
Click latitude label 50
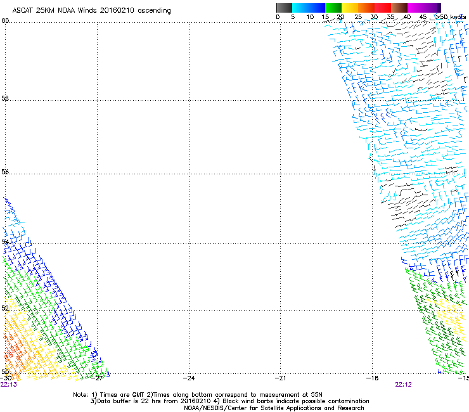click(5, 371)
